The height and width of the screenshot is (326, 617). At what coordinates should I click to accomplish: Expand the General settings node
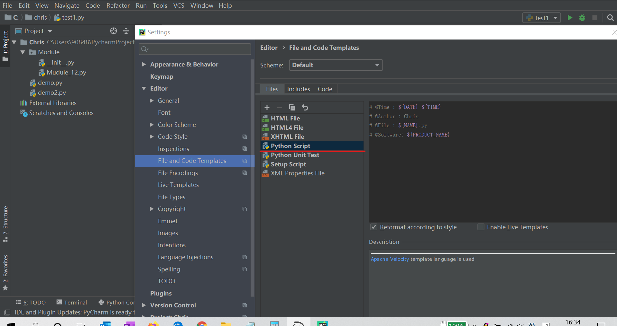(x=152, y=101)
